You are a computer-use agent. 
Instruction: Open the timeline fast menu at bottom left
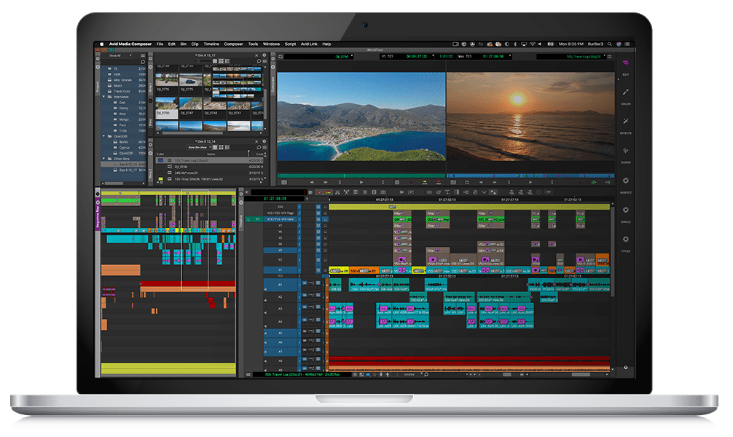pyautogui.click(x=248, y=374)
